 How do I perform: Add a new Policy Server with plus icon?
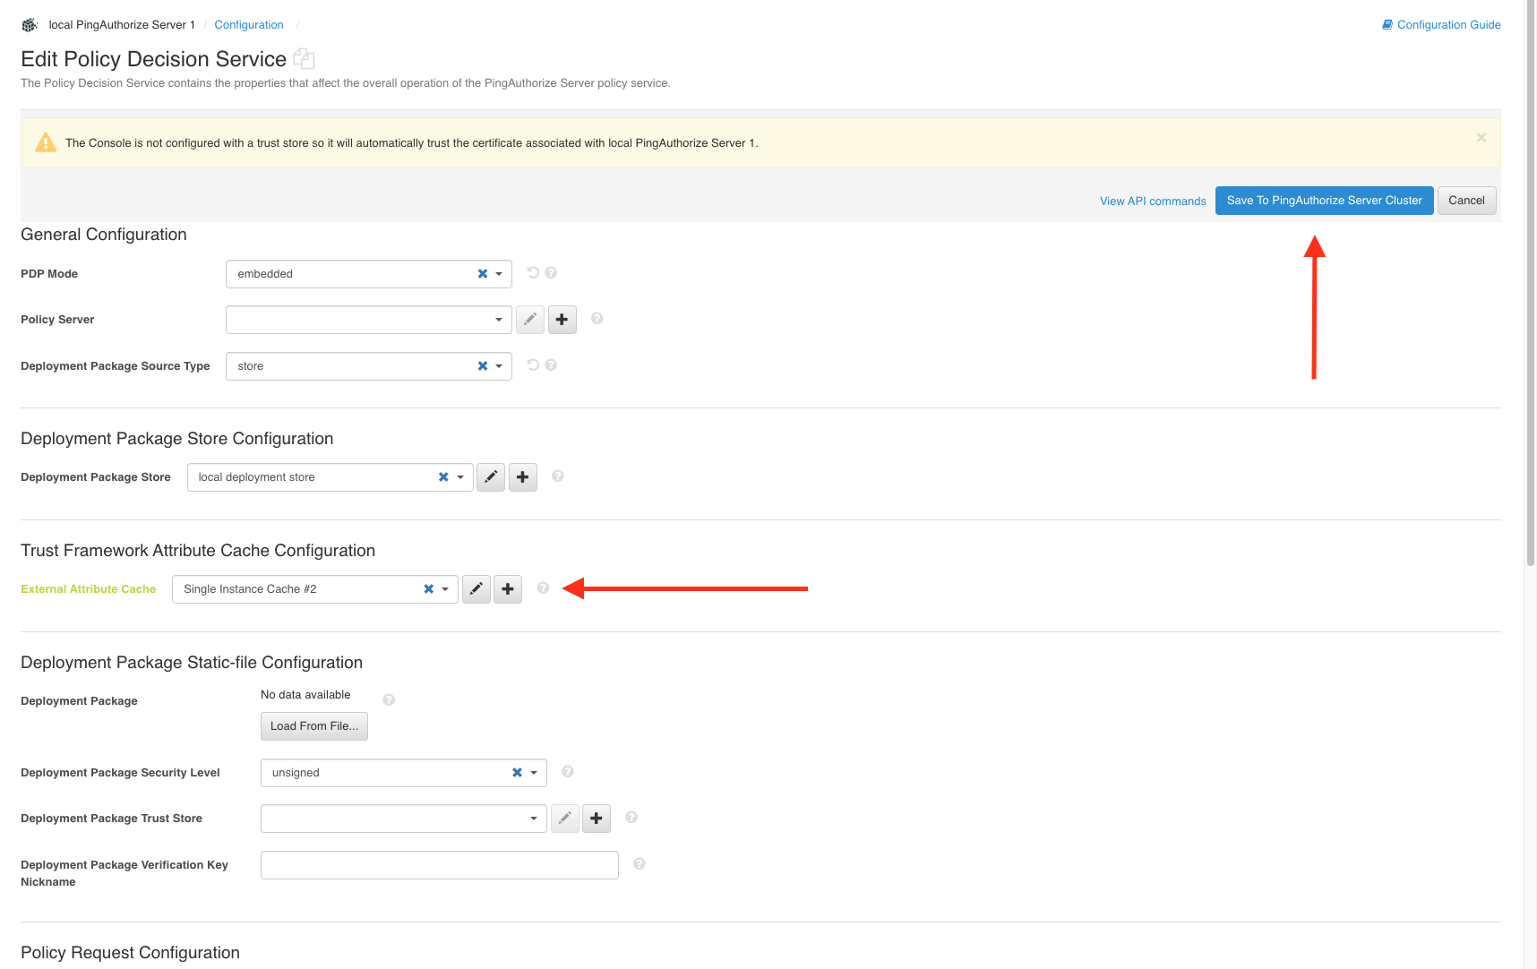(562, 320)
